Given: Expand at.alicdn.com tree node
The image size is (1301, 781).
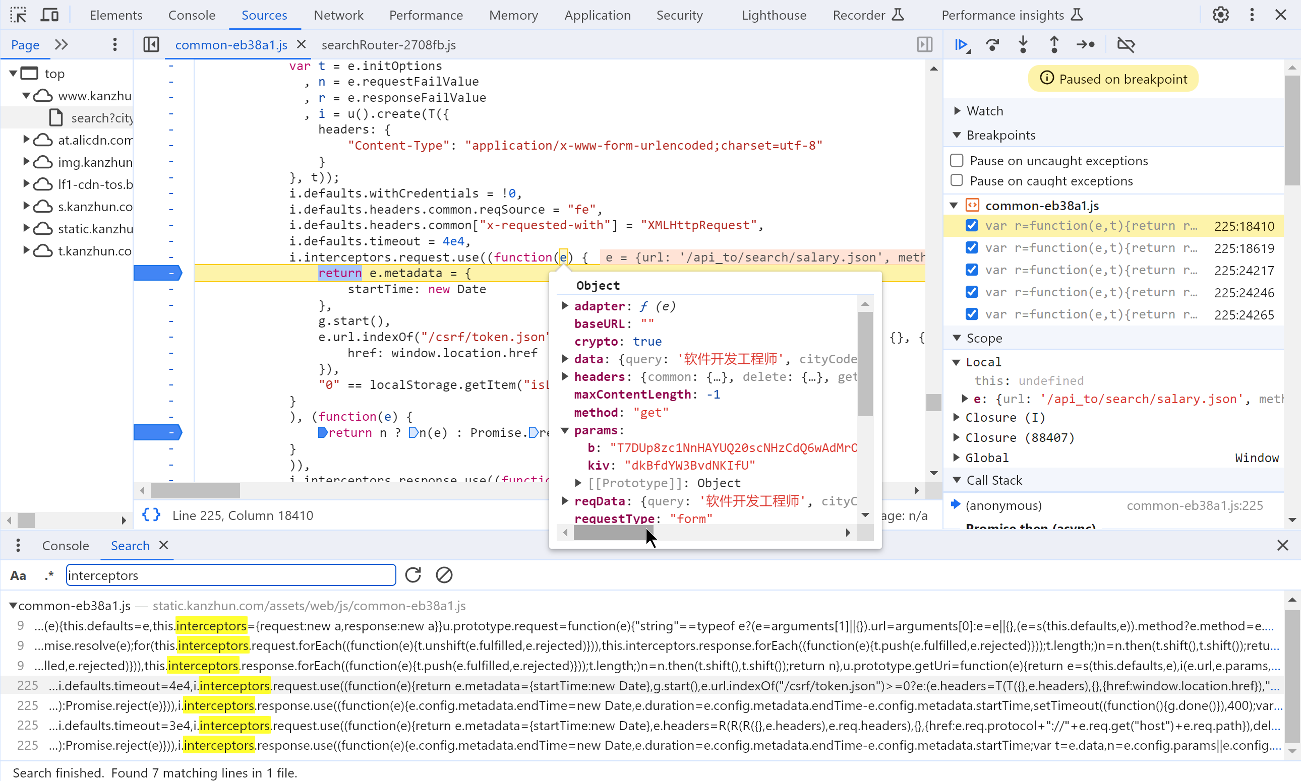Looking at the screenshot, I should pyautogui.click(x=26, y=140).
